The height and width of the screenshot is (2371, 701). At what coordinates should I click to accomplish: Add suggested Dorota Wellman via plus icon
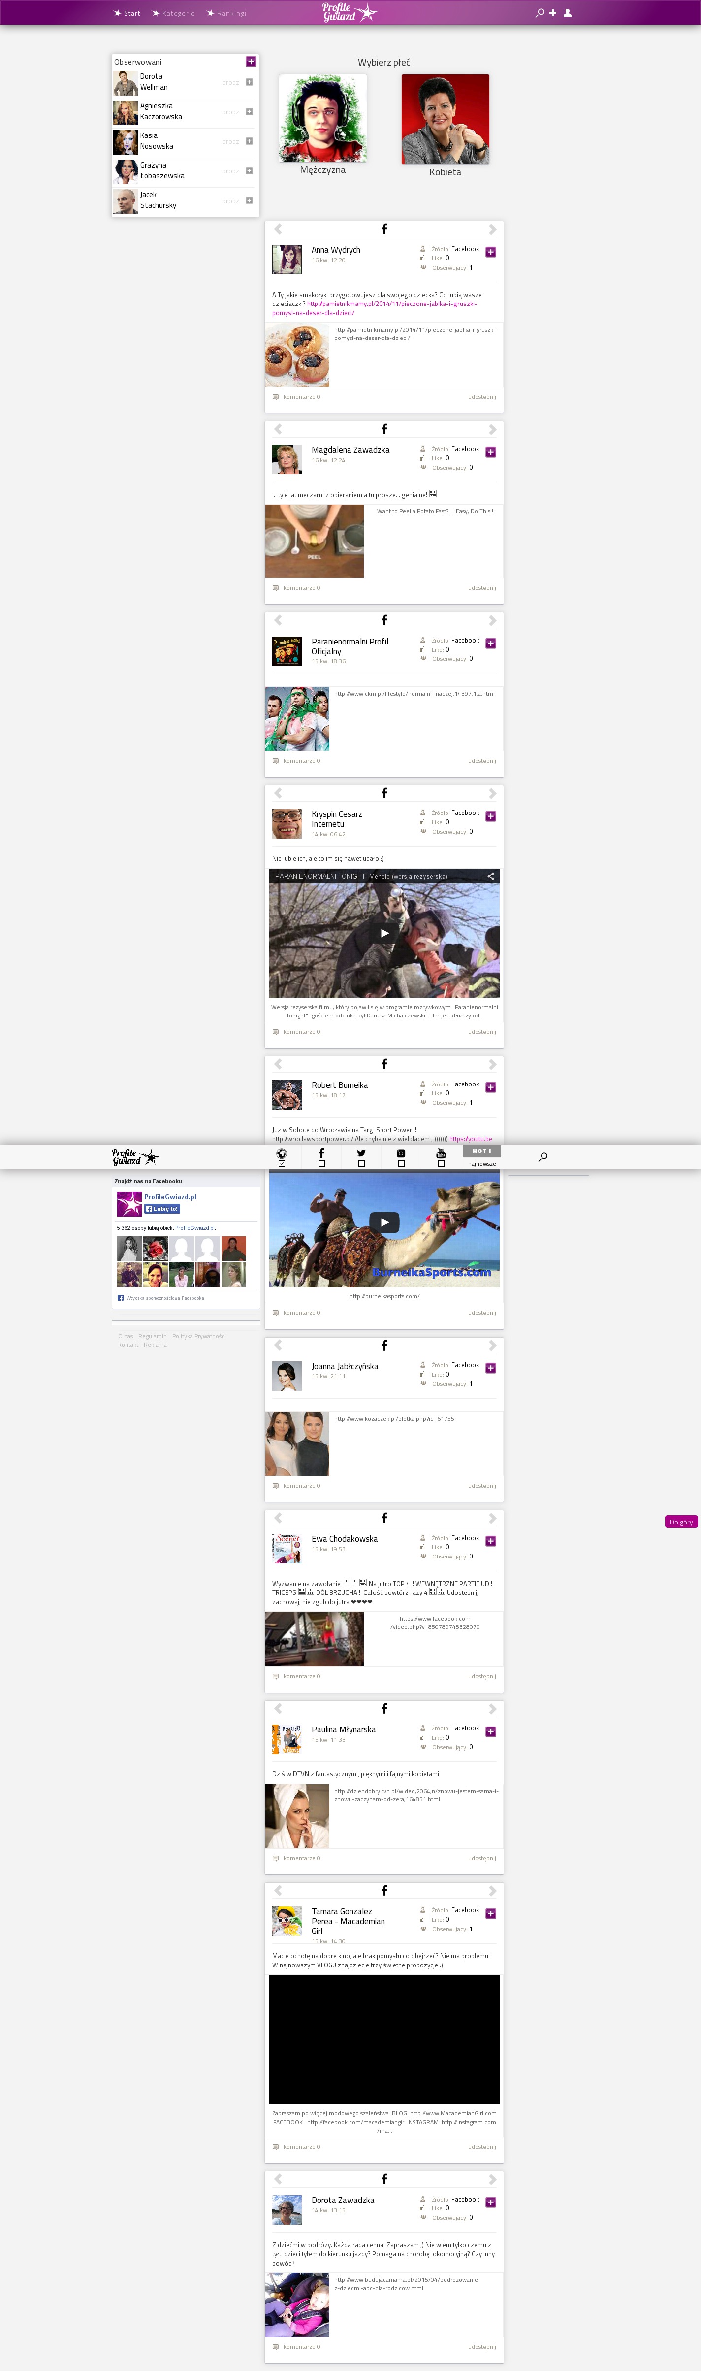point(249,83)
